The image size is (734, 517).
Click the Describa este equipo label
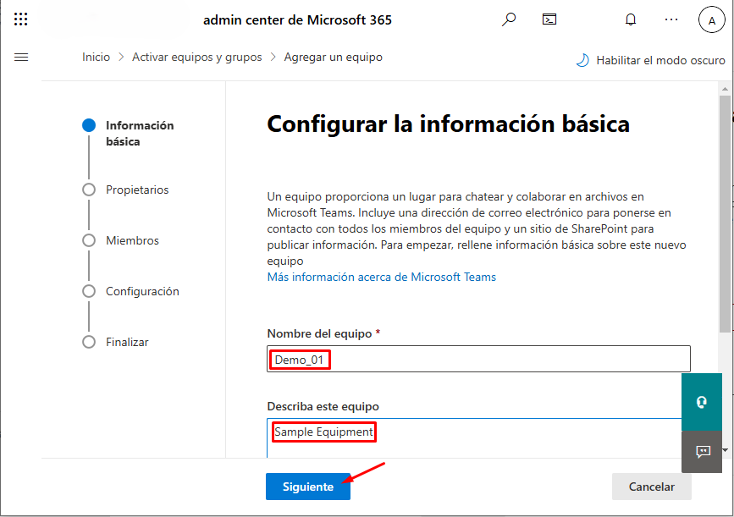[x=323, y=406]
